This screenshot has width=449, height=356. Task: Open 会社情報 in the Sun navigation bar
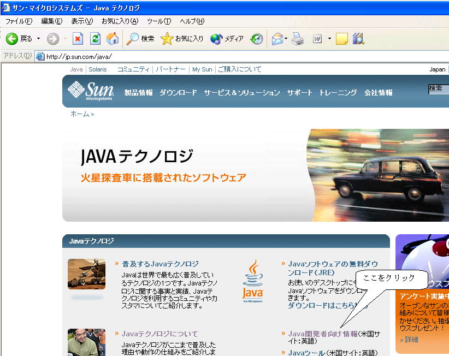coord(379,92)
